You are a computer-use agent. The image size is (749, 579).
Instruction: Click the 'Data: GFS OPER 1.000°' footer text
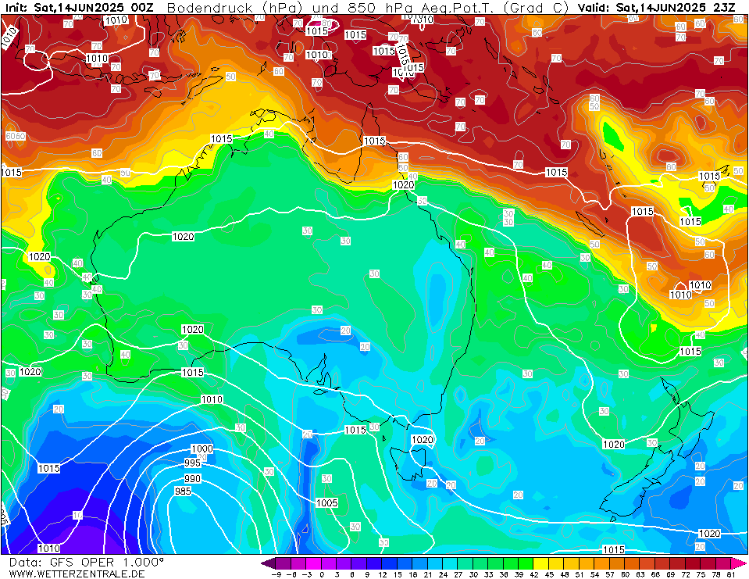click(x=87, y=563)
